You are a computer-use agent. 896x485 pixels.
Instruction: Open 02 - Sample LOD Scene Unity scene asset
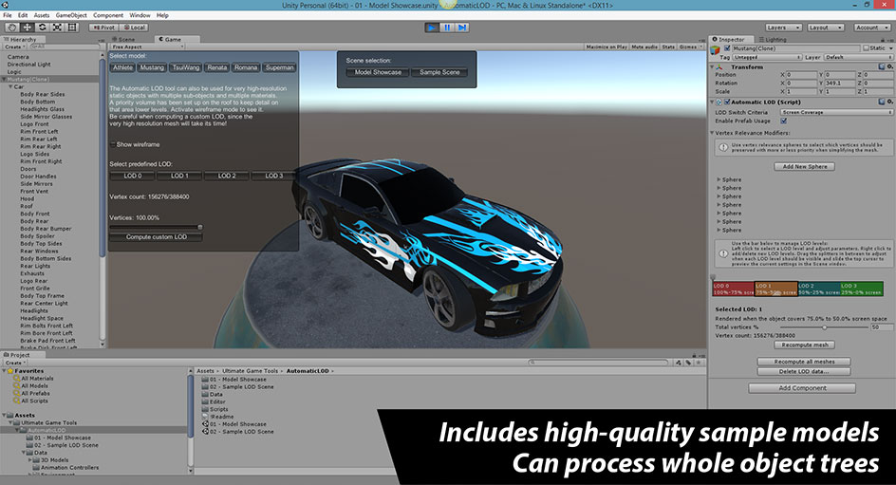click(237, 431)
